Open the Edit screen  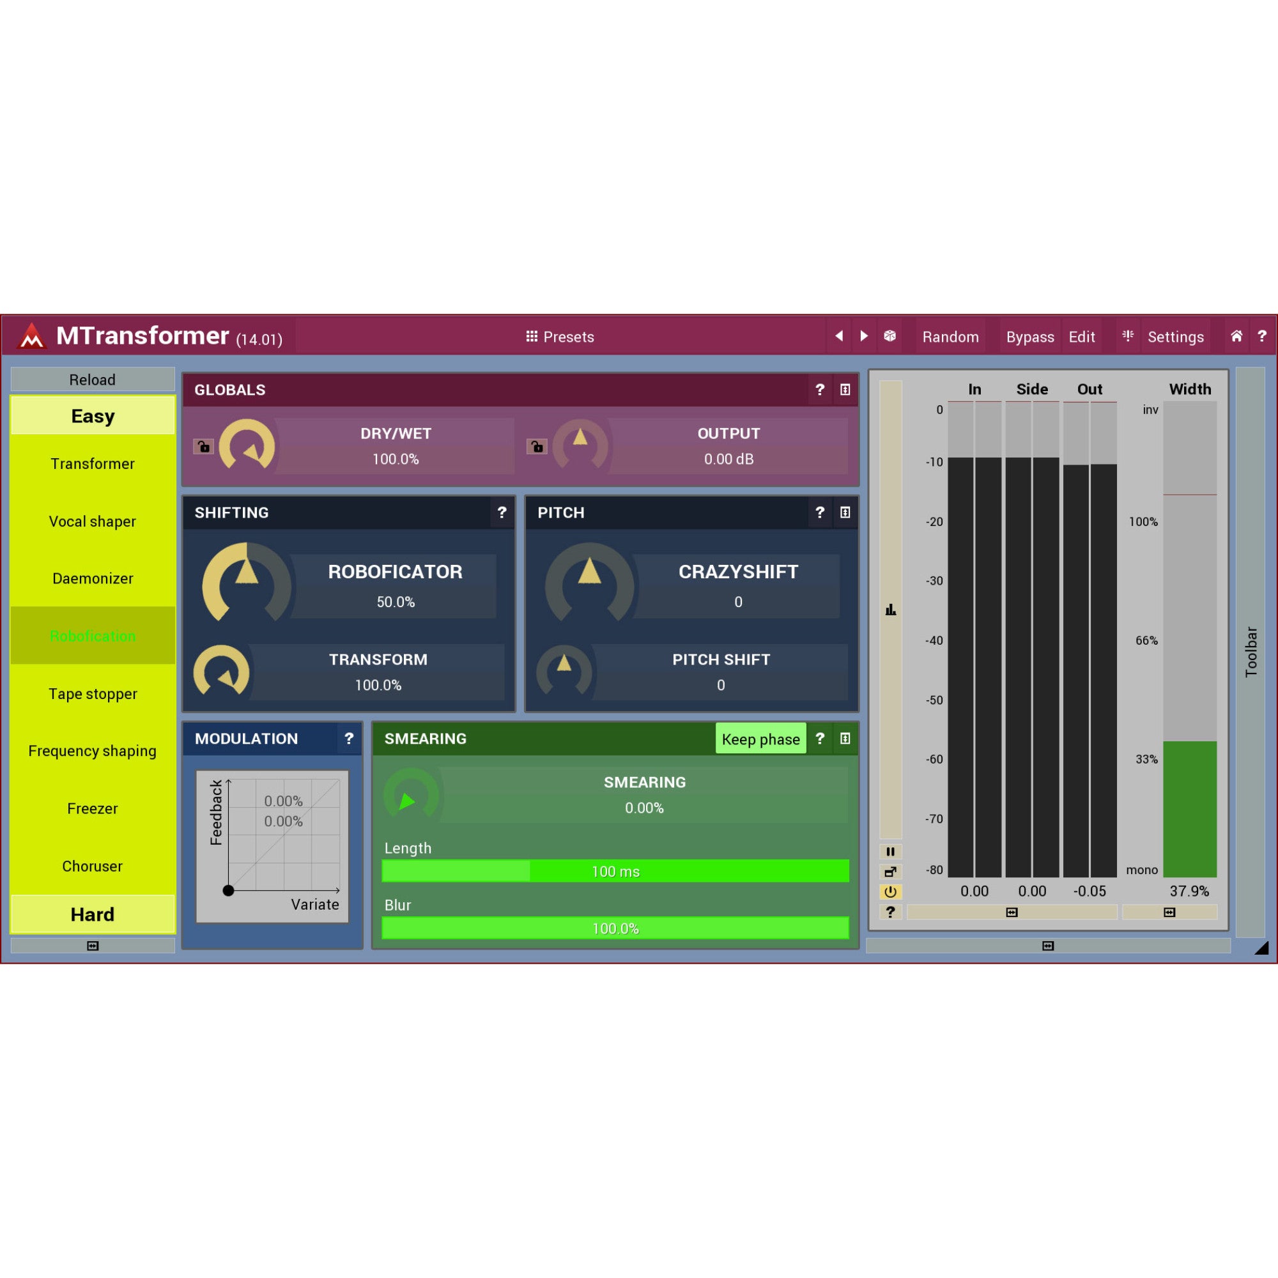1082,337
